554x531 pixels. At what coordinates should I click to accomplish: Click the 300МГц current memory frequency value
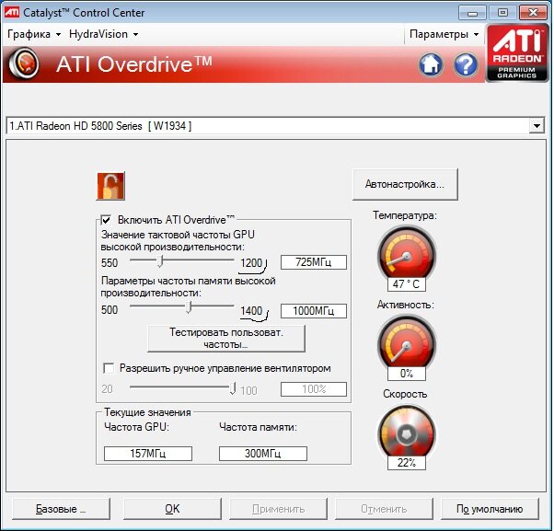tap(263, 454)
